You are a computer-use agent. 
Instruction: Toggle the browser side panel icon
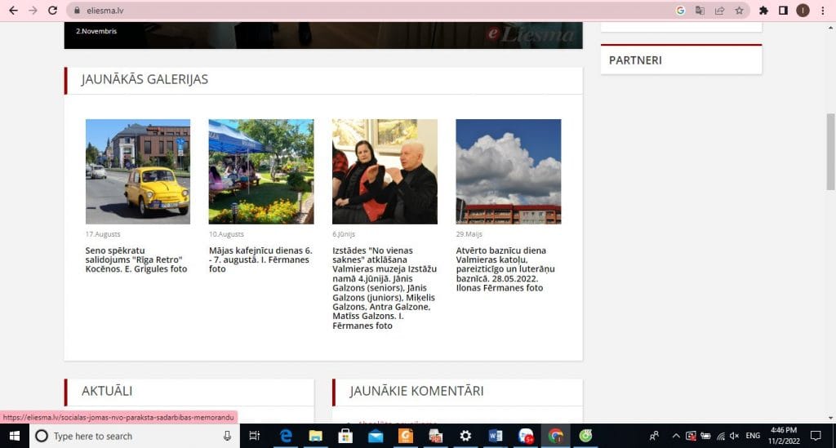click(783, 11)
